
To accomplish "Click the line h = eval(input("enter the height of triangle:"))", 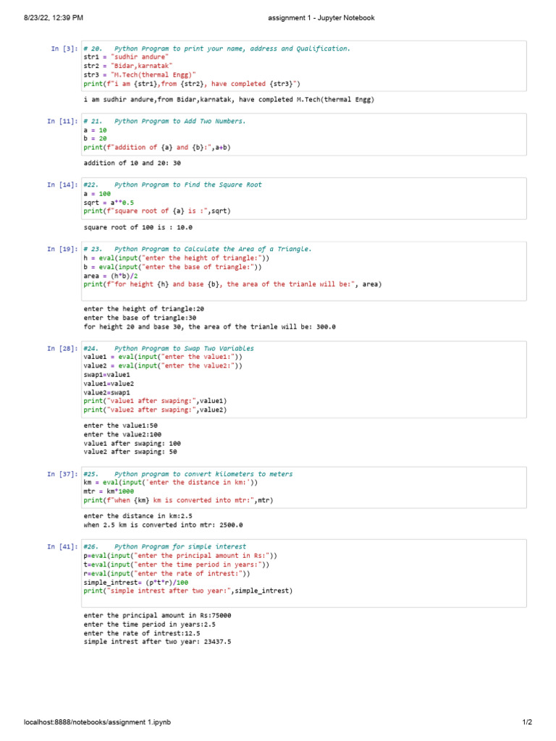I will click(x=177, y=258).
